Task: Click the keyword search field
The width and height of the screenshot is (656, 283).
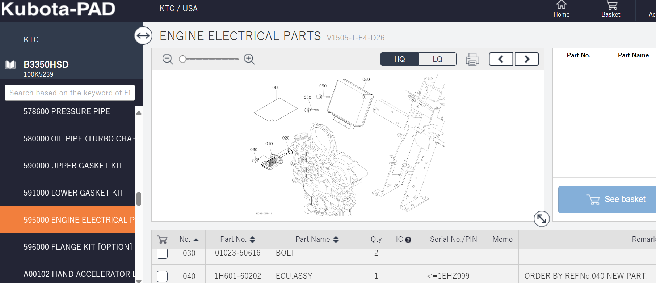Action: click(x=70, y=93)
